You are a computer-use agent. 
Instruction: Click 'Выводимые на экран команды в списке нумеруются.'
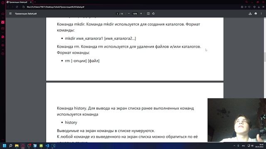[x=106, y=131]
